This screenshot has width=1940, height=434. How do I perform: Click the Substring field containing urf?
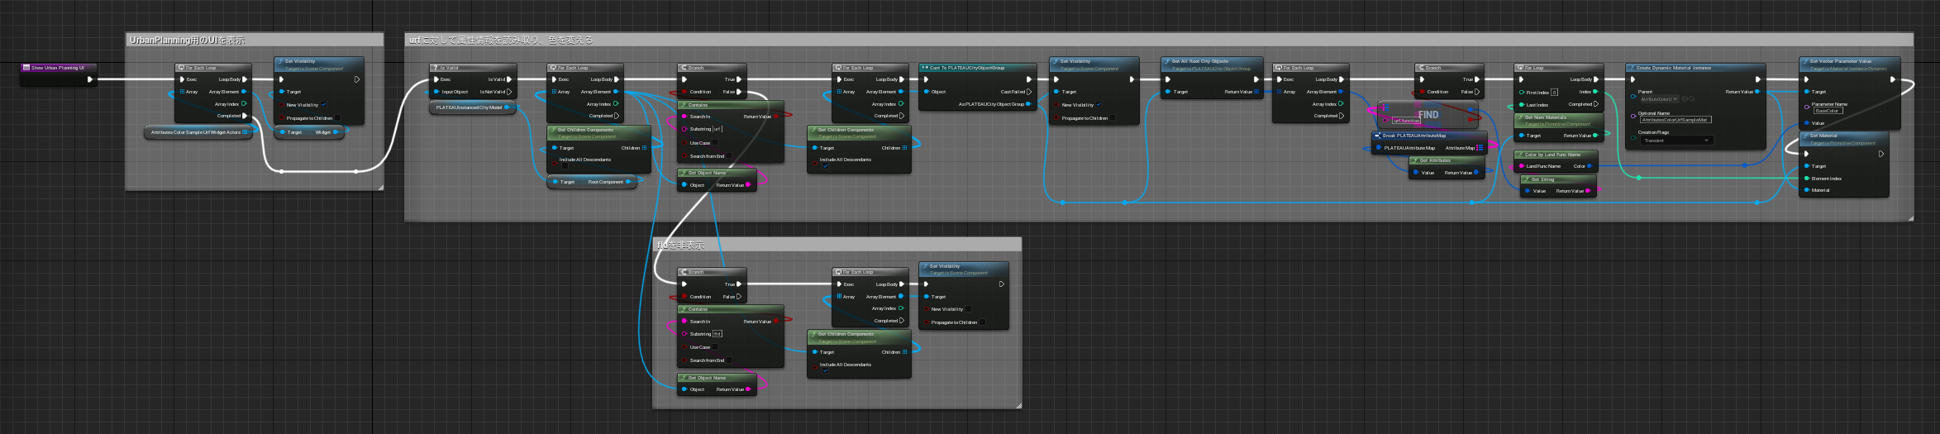pos(717,129)
